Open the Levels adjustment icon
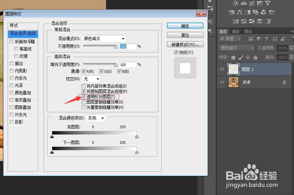 pyautogui.click(x=244, y=3)
